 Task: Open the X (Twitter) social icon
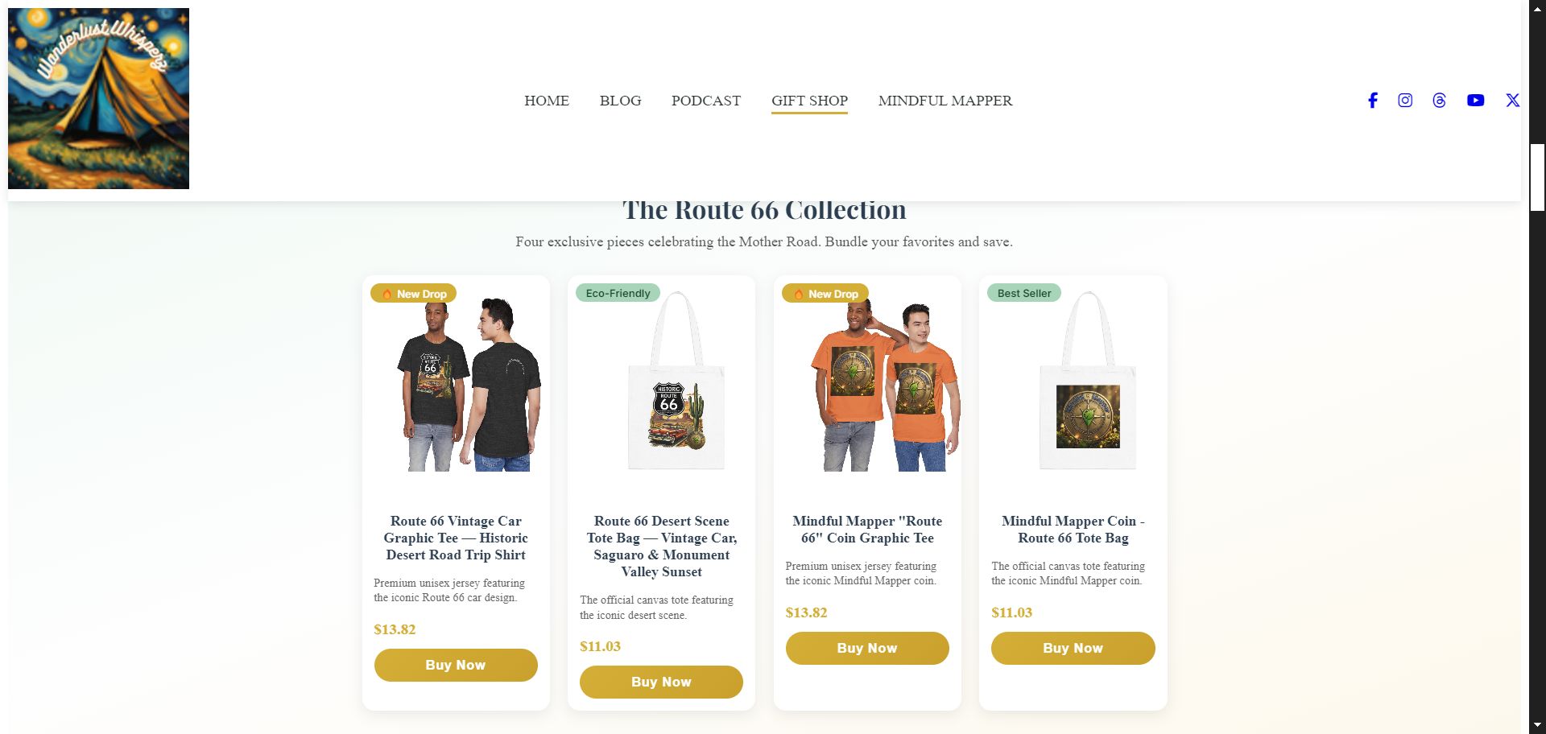pyautogui.click(x=1513, y=100)
